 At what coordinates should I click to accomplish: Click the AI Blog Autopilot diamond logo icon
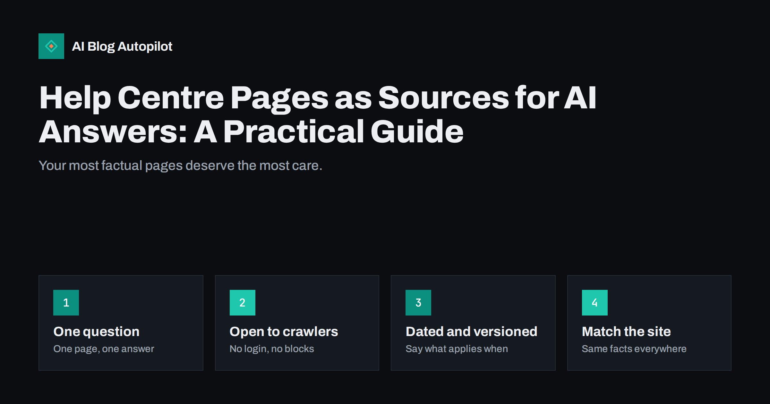click(x=51, y=46)
